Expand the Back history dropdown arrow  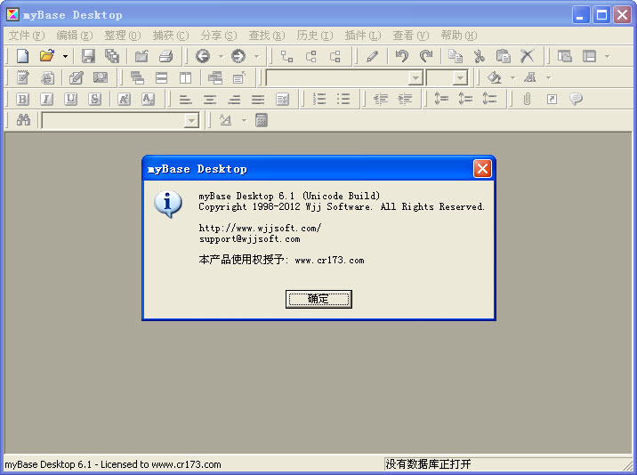pyautogui.click(x=221, y=56)
